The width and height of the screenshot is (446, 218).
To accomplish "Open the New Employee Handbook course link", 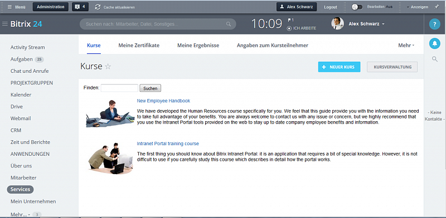I will point(163,101).
